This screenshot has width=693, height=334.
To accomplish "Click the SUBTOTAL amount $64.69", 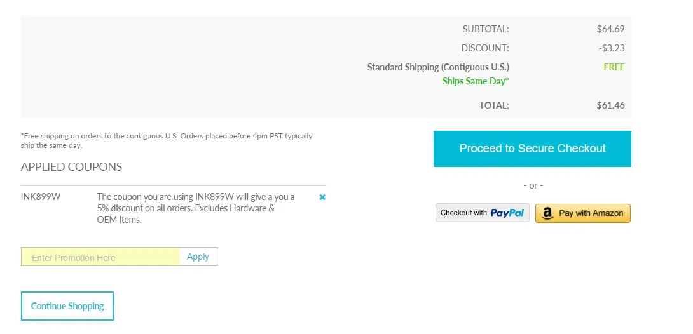I will tap(610, 29).
